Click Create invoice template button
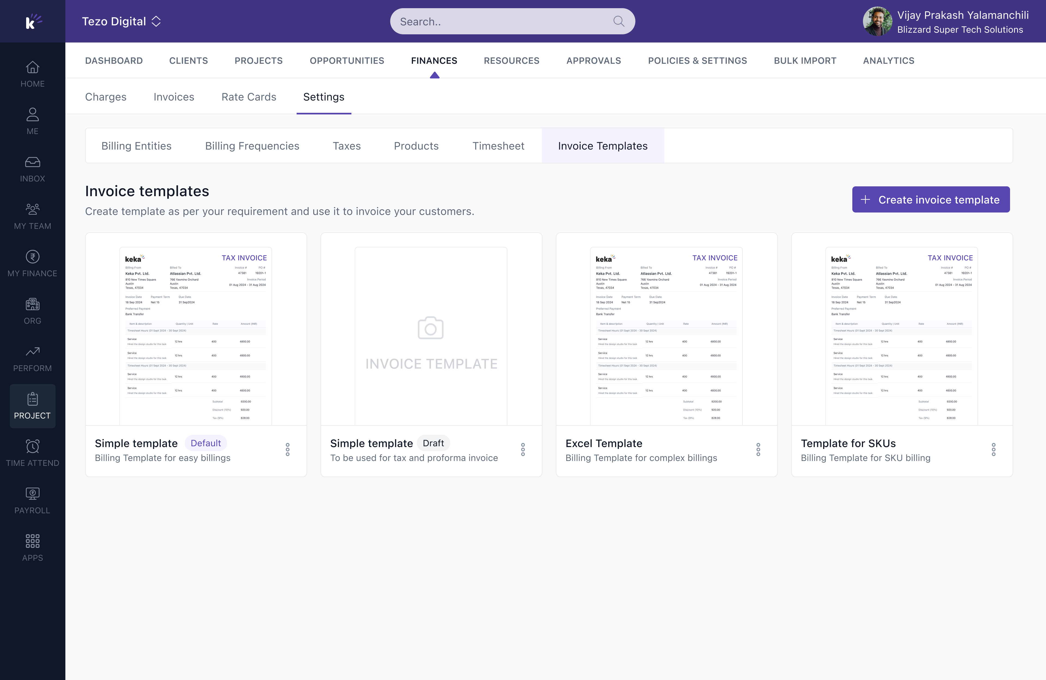The width and height of the screenshot is (1046, 680). [931, 200]
